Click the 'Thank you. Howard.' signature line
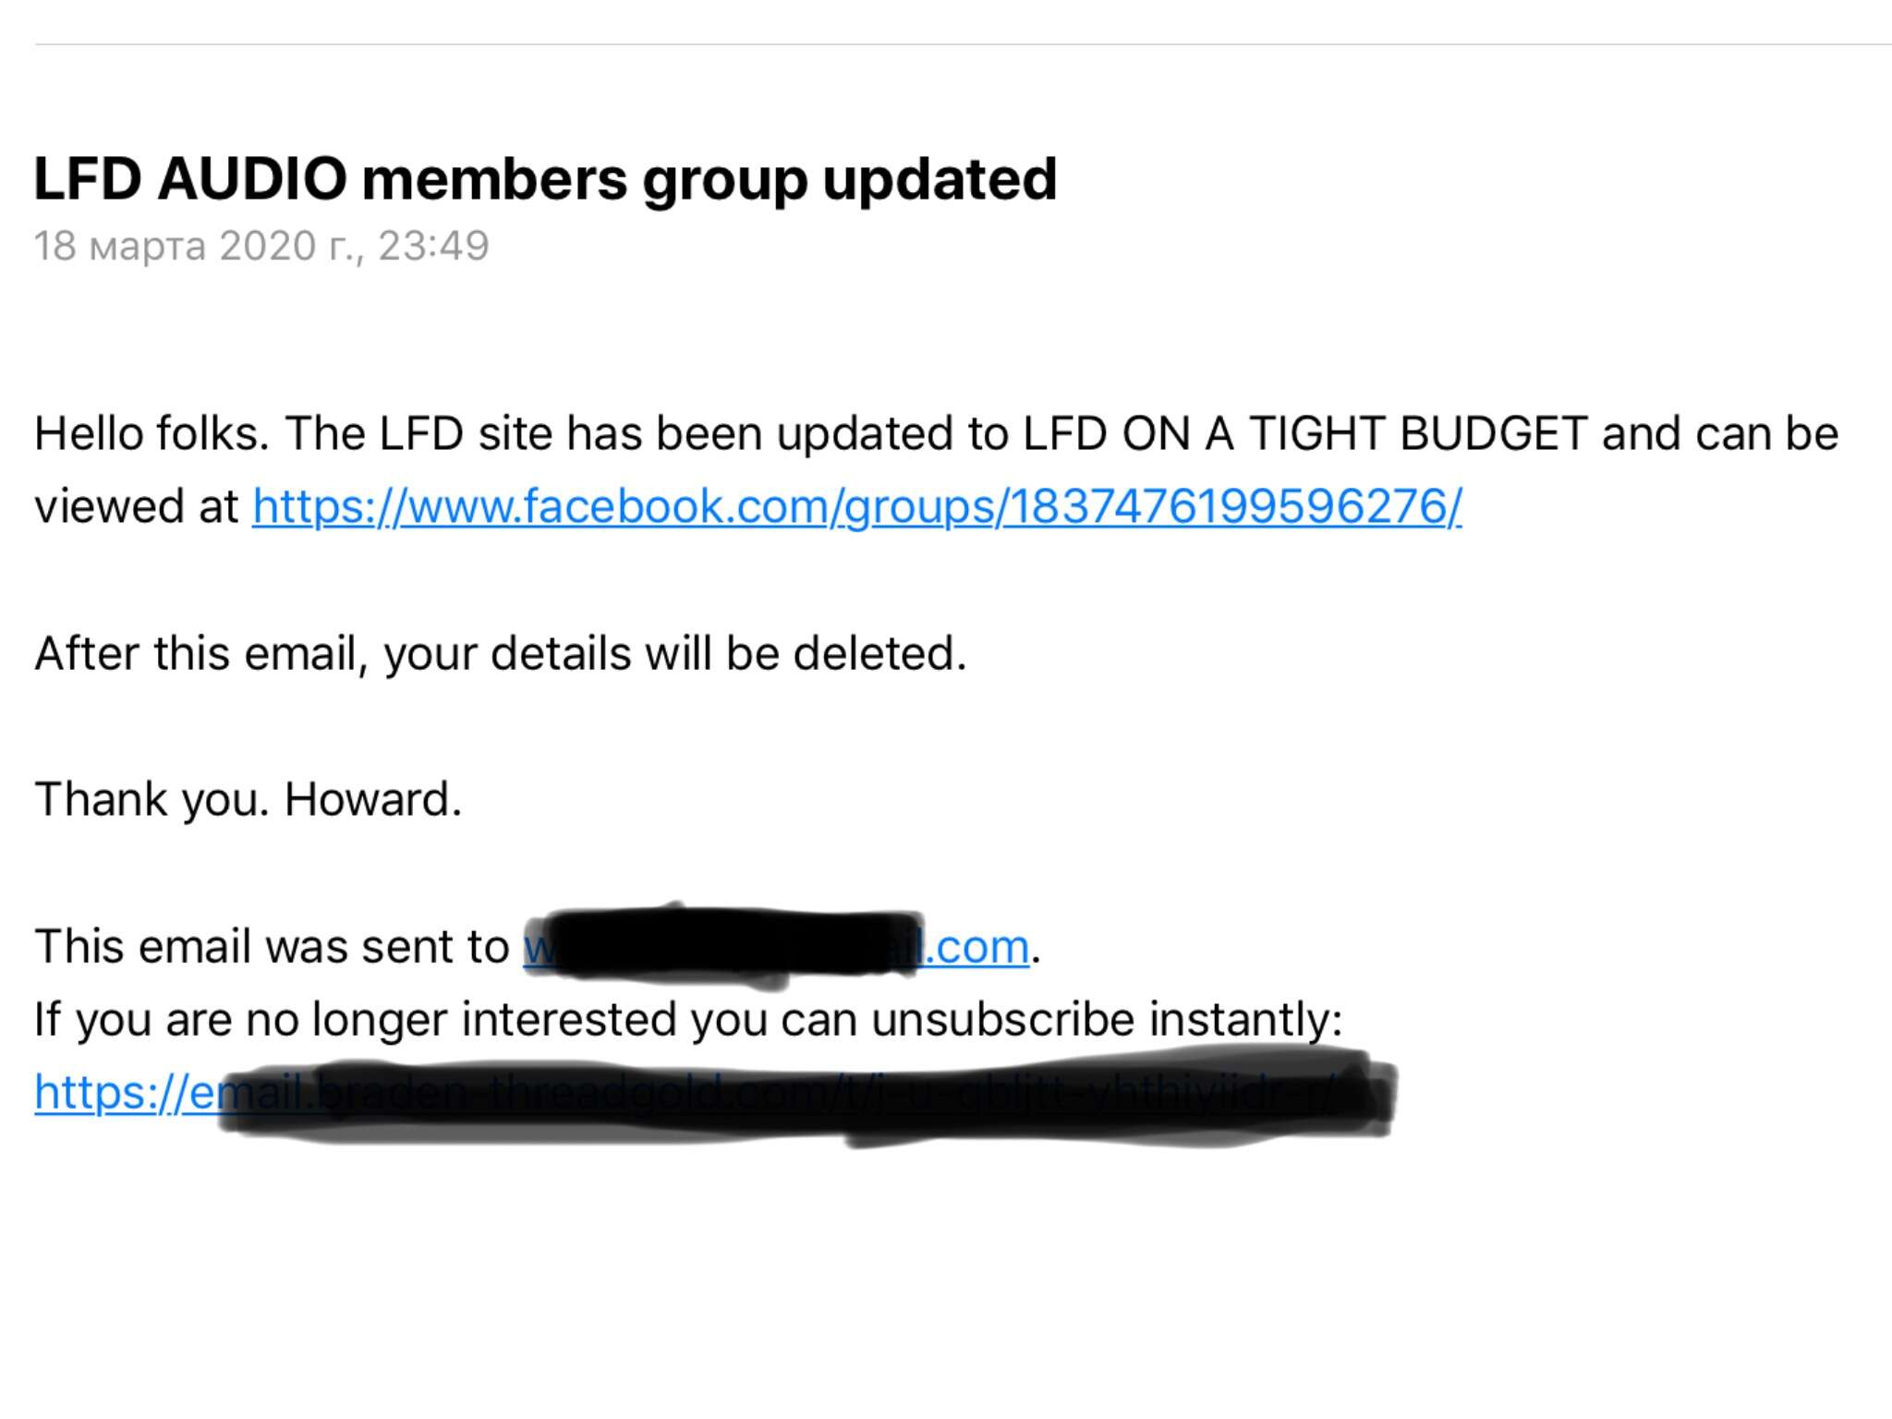The width and height of the screenshot is (1892, 1419). point(248,799)
